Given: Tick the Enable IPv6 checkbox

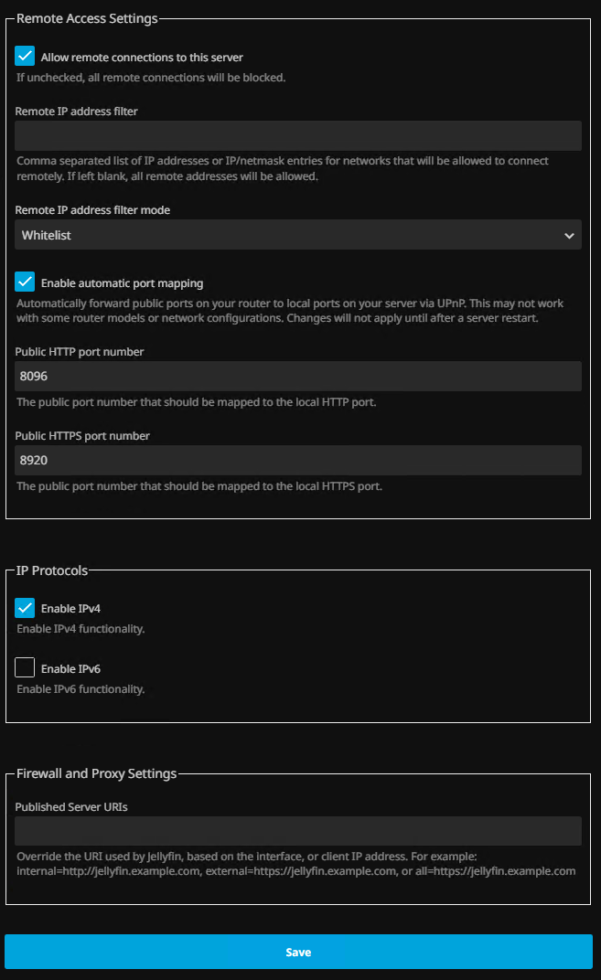Looking at the screenshot, I should [x=26, y=668].
